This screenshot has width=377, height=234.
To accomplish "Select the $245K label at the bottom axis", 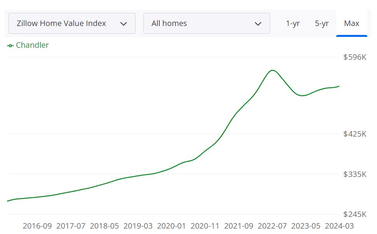I will (354, 214).
